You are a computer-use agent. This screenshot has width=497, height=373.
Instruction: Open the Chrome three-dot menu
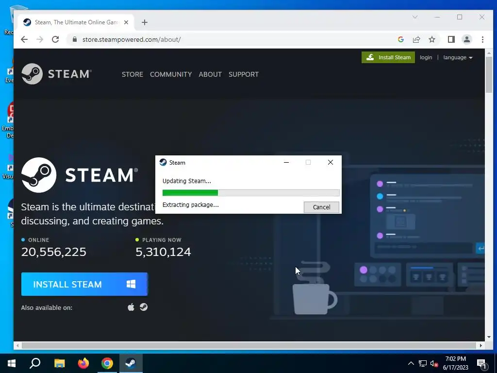point(482,39)
